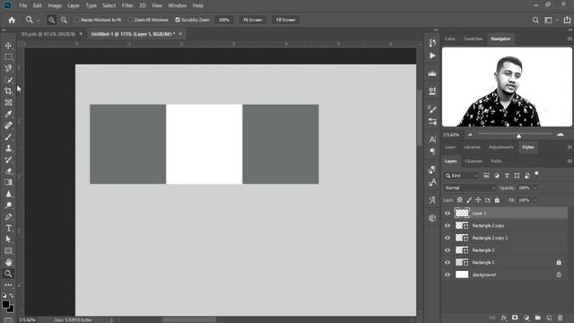Create a new layer

tap(549, 318)
